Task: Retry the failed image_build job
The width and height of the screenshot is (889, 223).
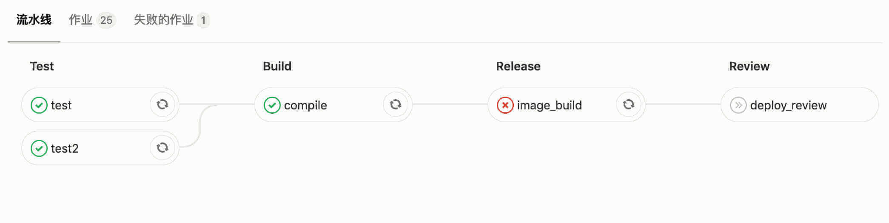Action: 628,104
